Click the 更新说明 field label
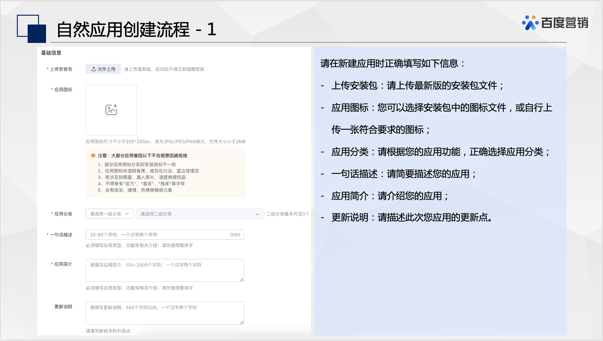Viewport: 603px width, 341px height. tap(63, 307)
